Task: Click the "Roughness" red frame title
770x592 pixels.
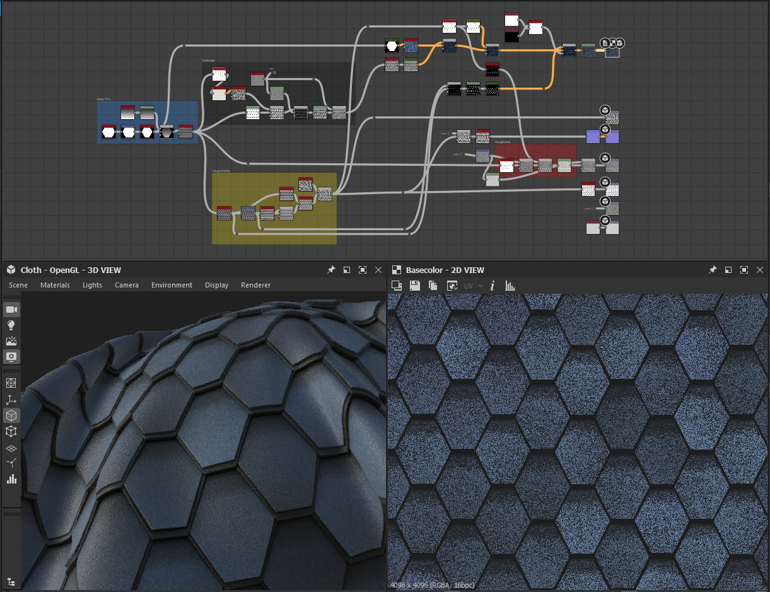Action: click(502, 142)
